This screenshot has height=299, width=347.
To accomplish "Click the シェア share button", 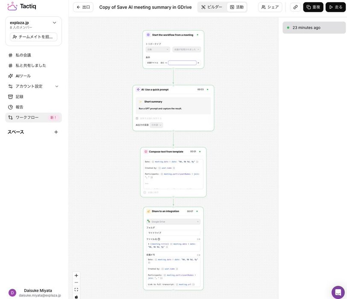I will coord(270,7).
